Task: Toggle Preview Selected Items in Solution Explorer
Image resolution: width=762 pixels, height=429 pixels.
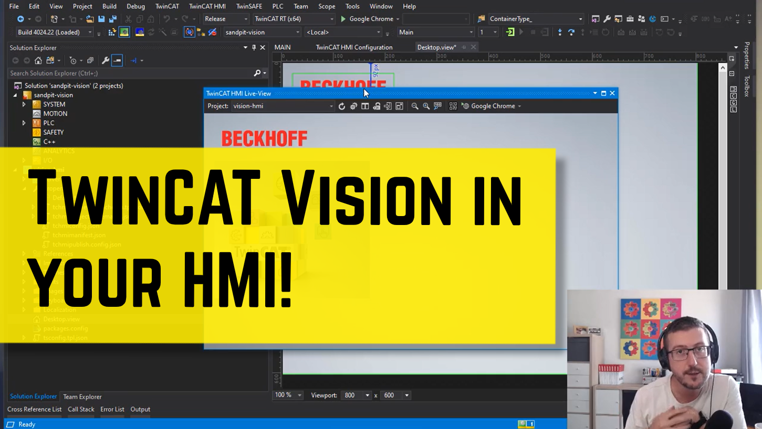Action: (117, 61)
